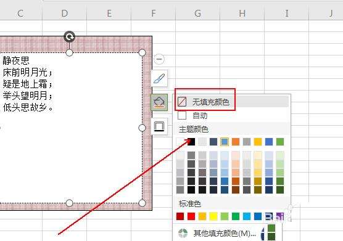Click the no-fill diagonal slash icon
343x241 pixels.
pos(182,102)
